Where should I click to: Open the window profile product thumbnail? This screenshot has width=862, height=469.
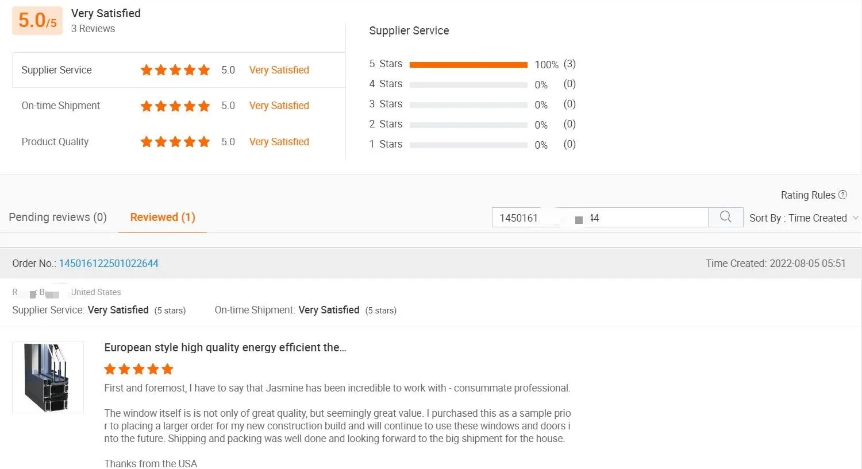click(48, 377)
